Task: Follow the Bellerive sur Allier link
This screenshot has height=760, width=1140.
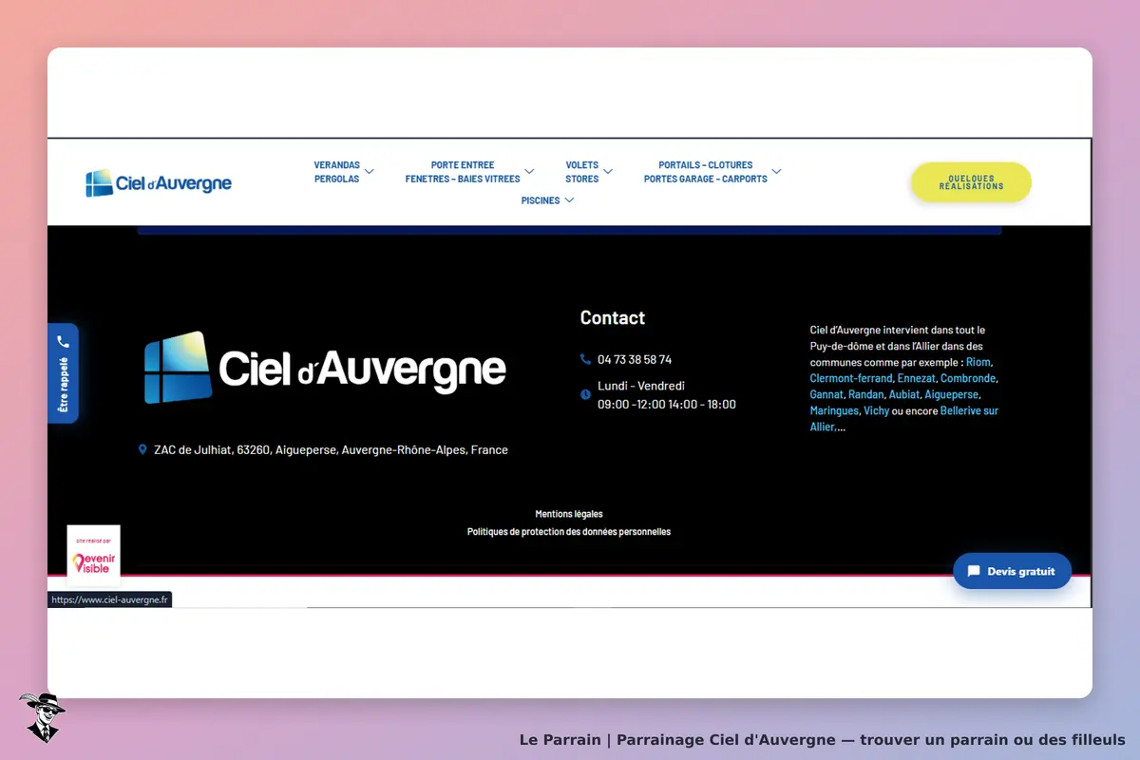Action: point(904,419)
